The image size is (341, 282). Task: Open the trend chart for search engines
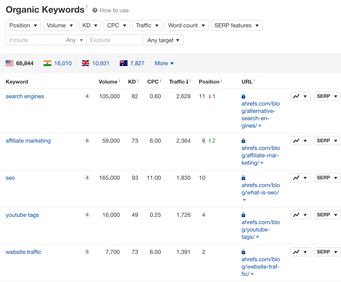coord(300,96)
